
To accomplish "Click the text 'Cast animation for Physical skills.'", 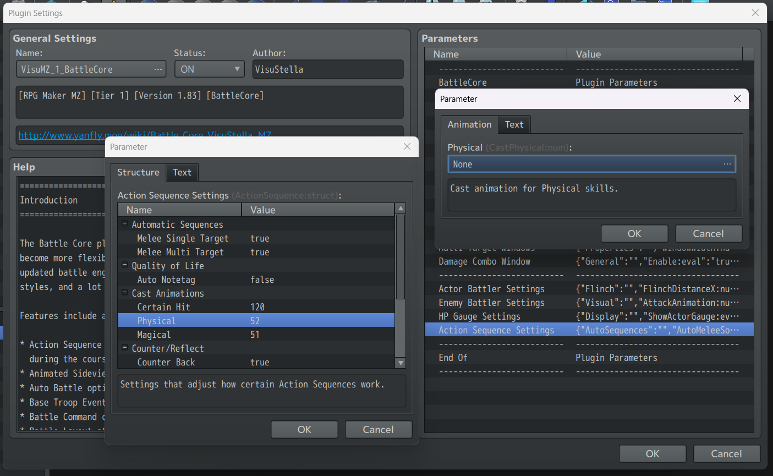I will (534, 188).
